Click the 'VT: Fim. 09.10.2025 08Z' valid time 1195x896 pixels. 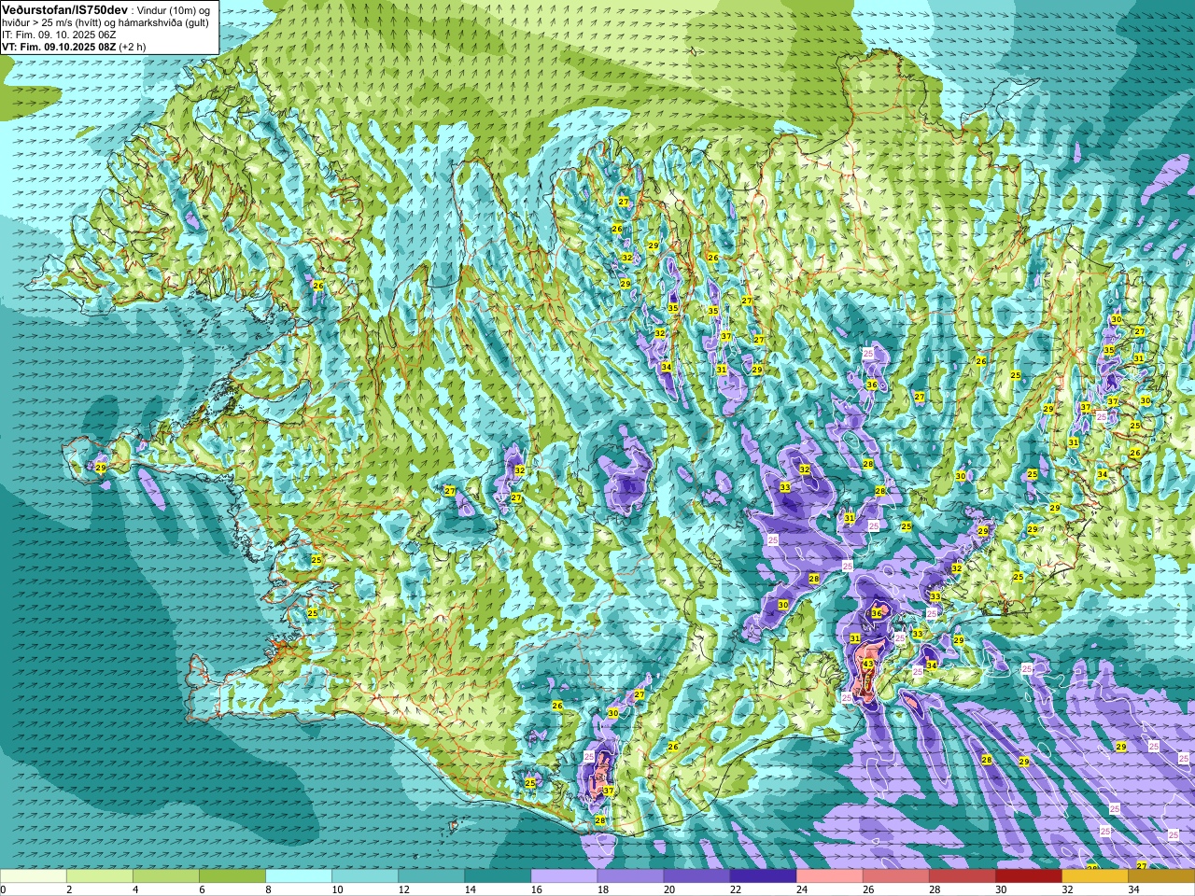(x=59, y=47)
